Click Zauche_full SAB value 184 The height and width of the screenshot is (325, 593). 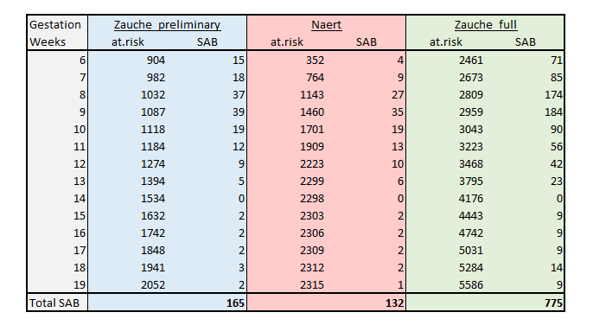click(553, 112)
